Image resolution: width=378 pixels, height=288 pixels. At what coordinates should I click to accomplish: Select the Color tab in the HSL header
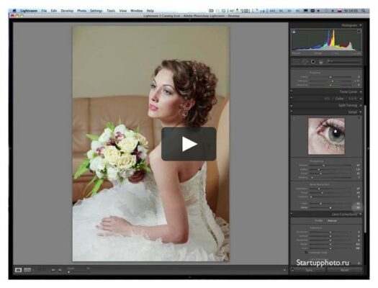[339, 99]
